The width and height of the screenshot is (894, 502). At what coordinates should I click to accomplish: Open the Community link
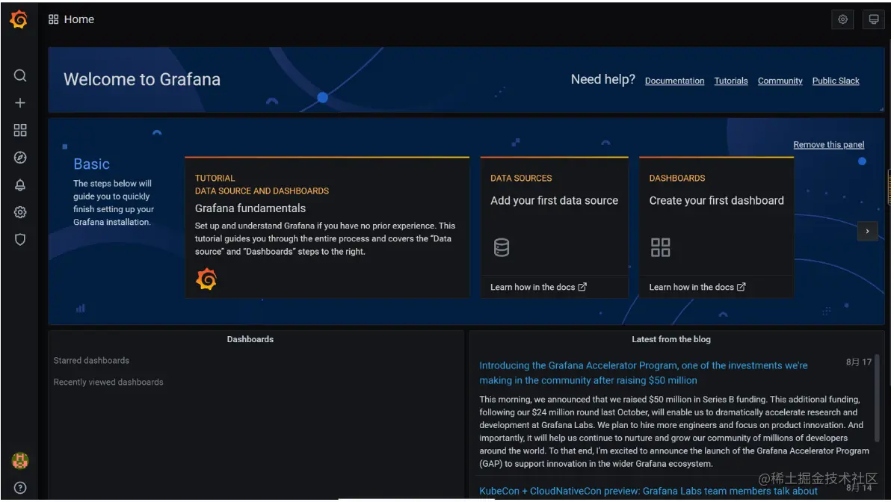tap(780, 81)
